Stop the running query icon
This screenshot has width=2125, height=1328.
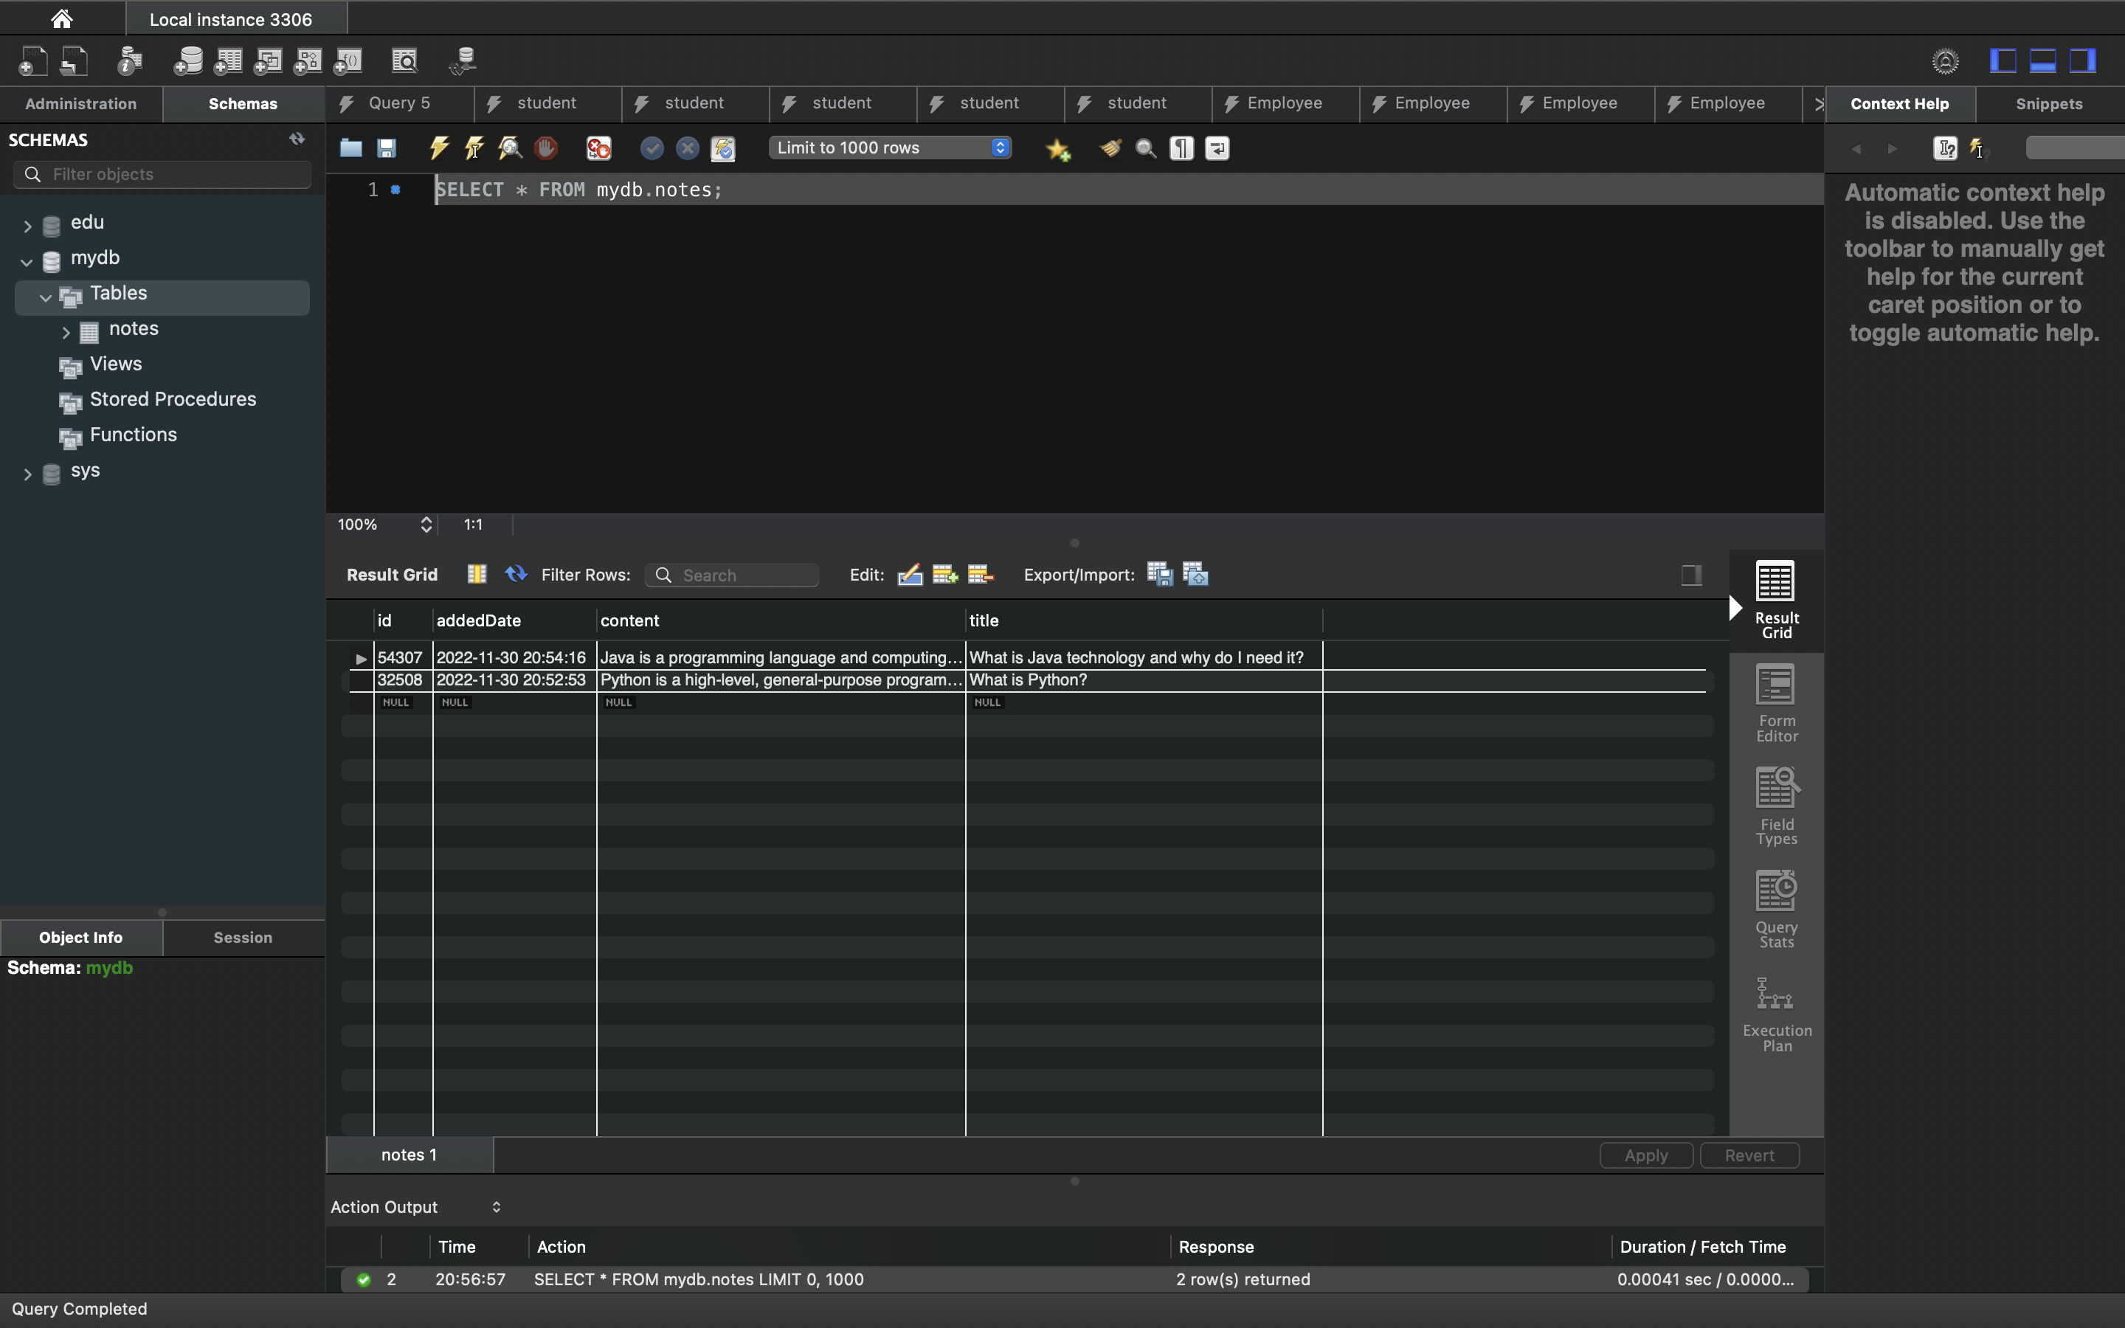(545, 148)
